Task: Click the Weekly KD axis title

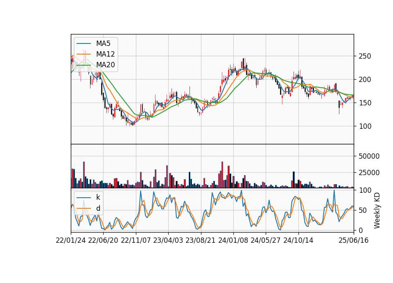Action: pos(377,210)
